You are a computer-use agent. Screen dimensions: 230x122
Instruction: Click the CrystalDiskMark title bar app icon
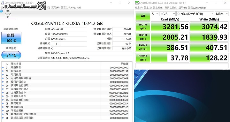(137, 3)
